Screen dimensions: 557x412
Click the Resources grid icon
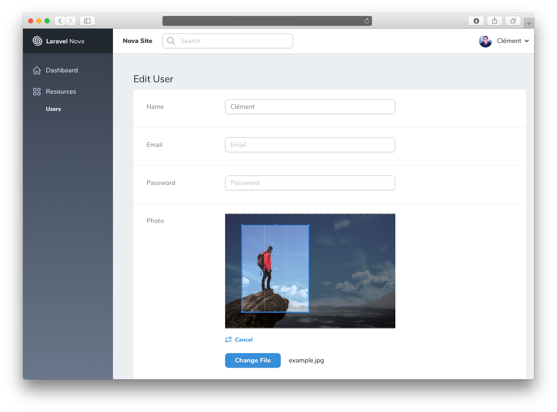[36, 91]
